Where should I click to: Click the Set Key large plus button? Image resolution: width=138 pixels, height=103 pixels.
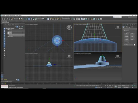pos(116,86)
